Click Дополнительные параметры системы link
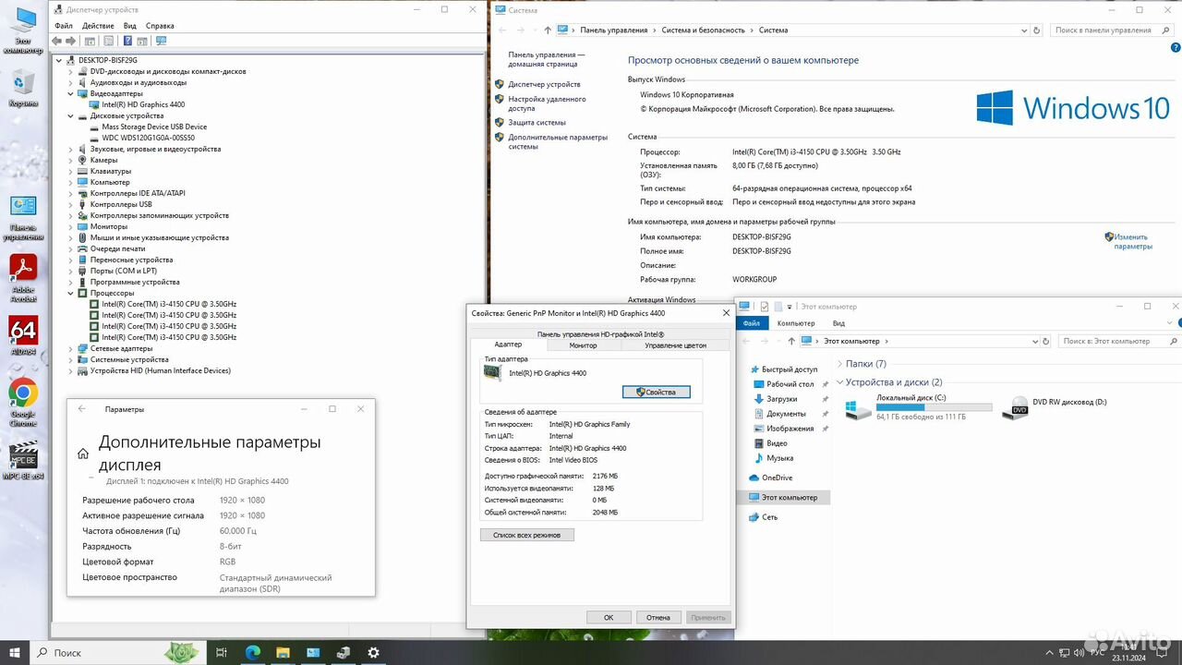1182x665 pixels. (x=558, y=141)
